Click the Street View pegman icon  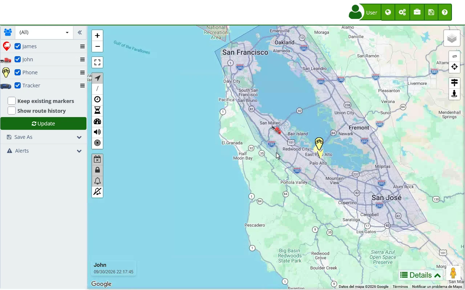453,273
